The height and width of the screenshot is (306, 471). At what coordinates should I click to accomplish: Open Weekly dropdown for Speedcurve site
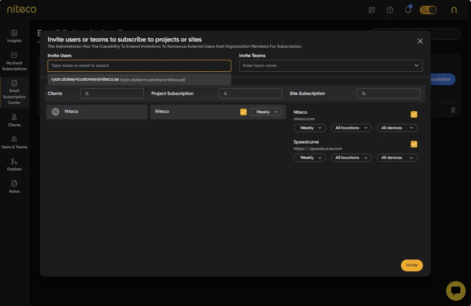310,158
